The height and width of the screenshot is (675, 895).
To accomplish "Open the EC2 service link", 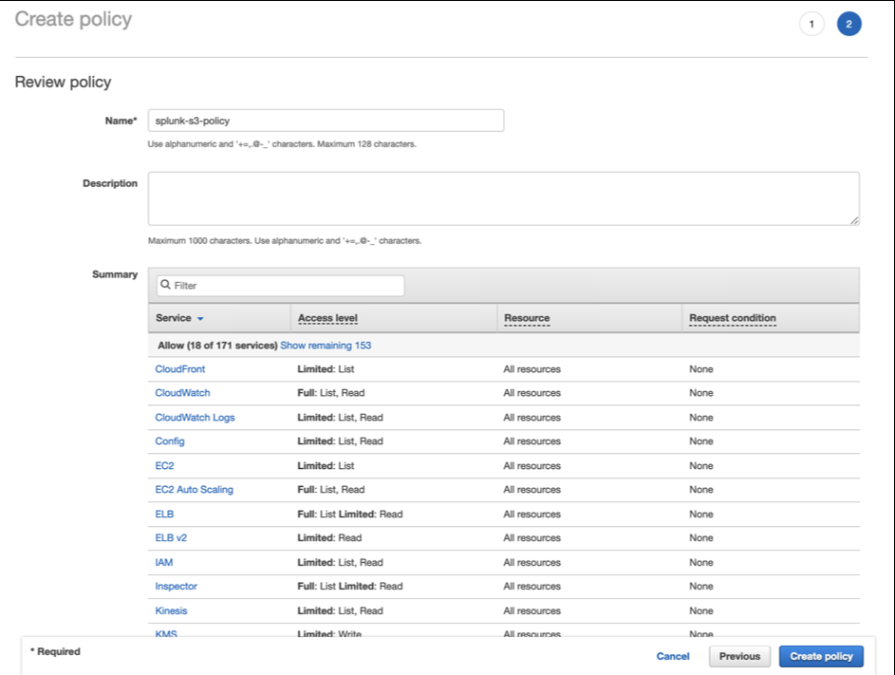I will click(164, 465).
